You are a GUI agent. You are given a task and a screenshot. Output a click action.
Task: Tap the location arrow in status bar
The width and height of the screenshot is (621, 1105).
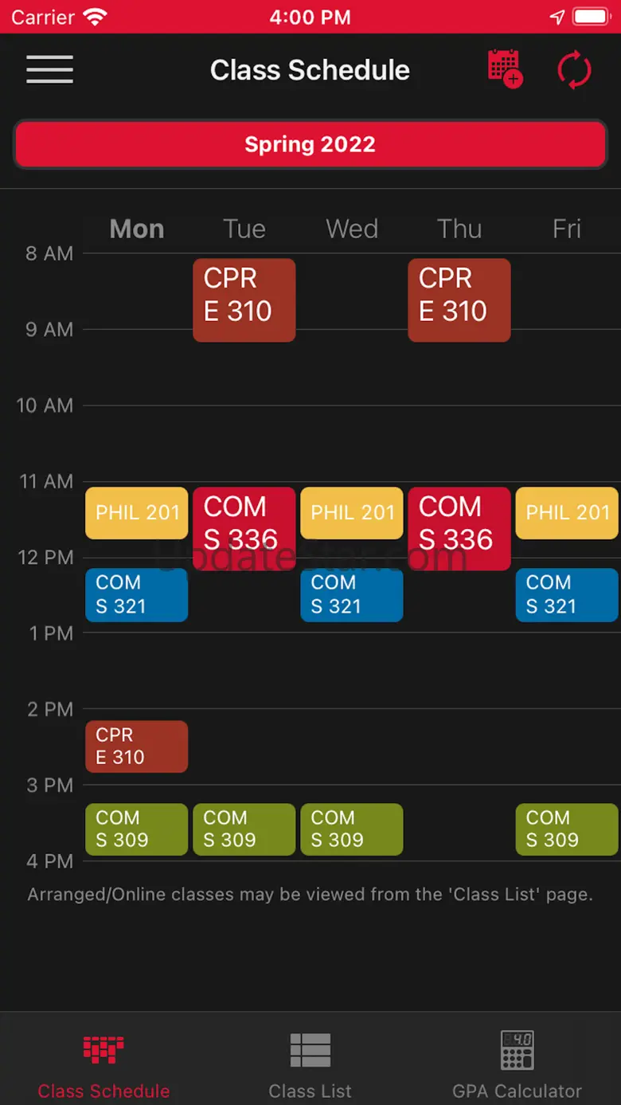coord(557,17)
